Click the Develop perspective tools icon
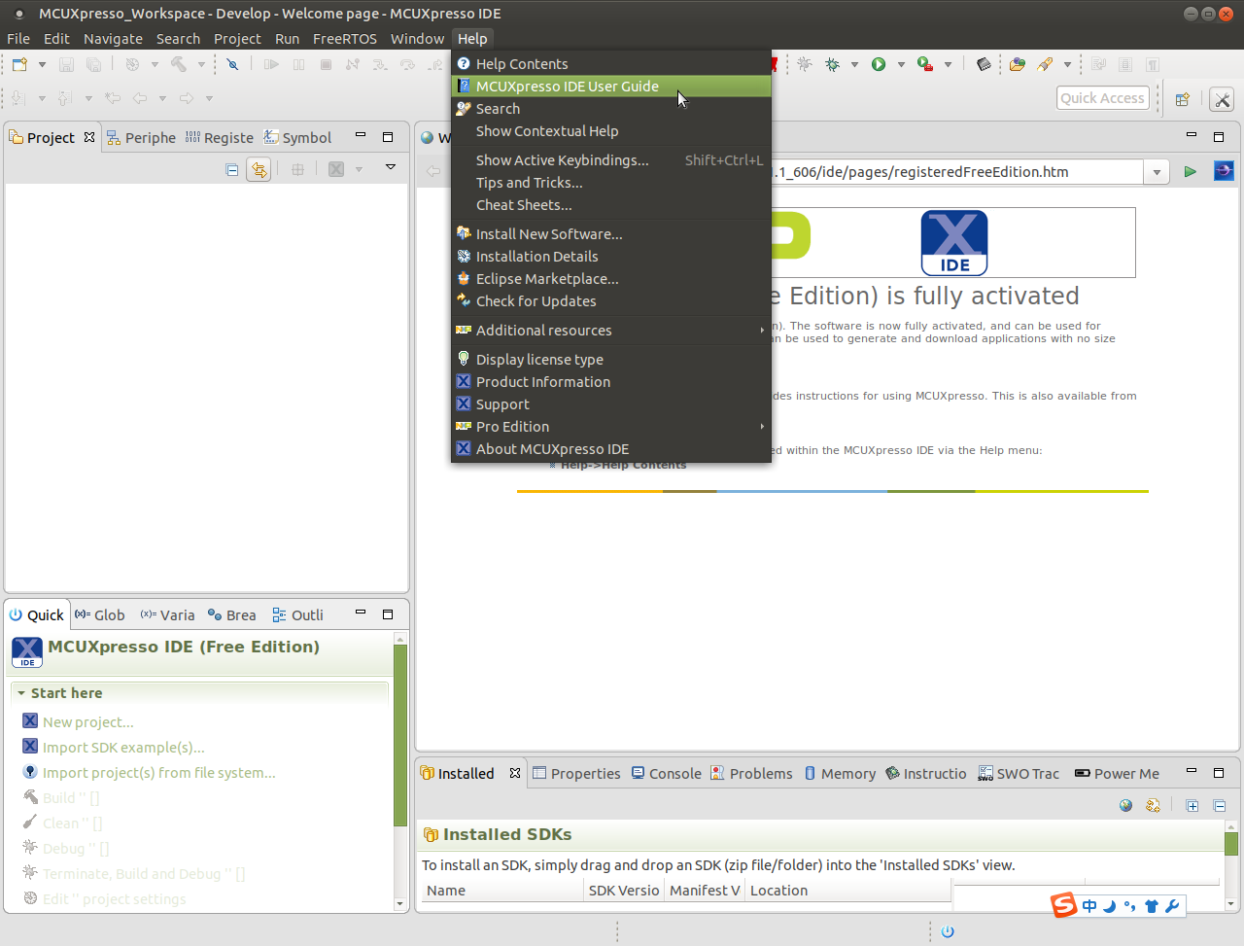Viewport: 1244px width, 946px height. coord(1223,99)
